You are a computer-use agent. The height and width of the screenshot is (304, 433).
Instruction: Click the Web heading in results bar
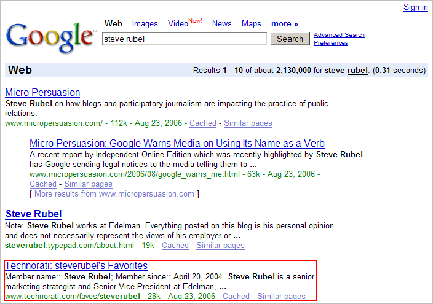(20, 70)
